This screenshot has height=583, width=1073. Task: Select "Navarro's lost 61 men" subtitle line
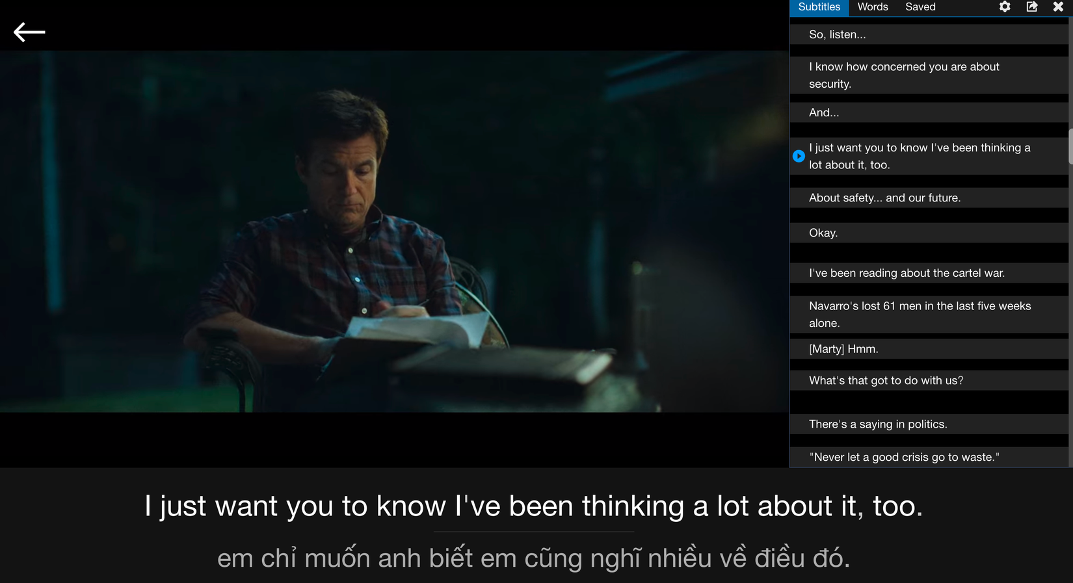(929, 315)
